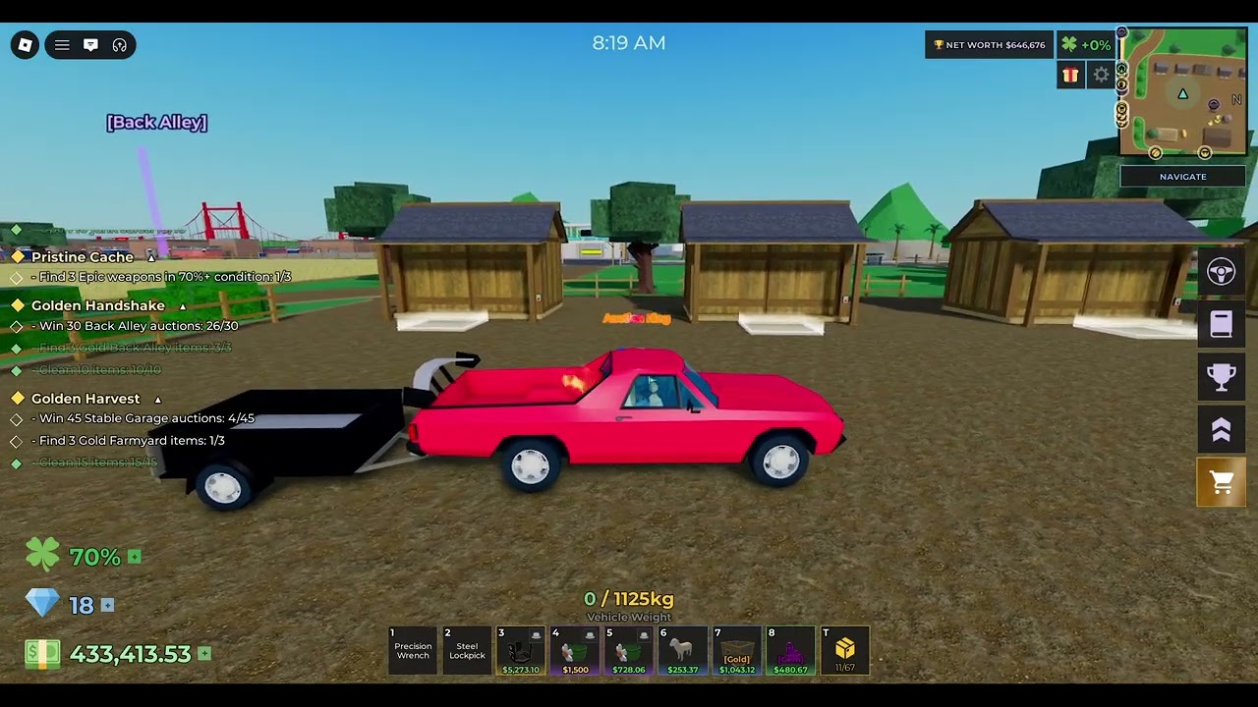Click the Golden Handshake quest title

coord(98,306)
